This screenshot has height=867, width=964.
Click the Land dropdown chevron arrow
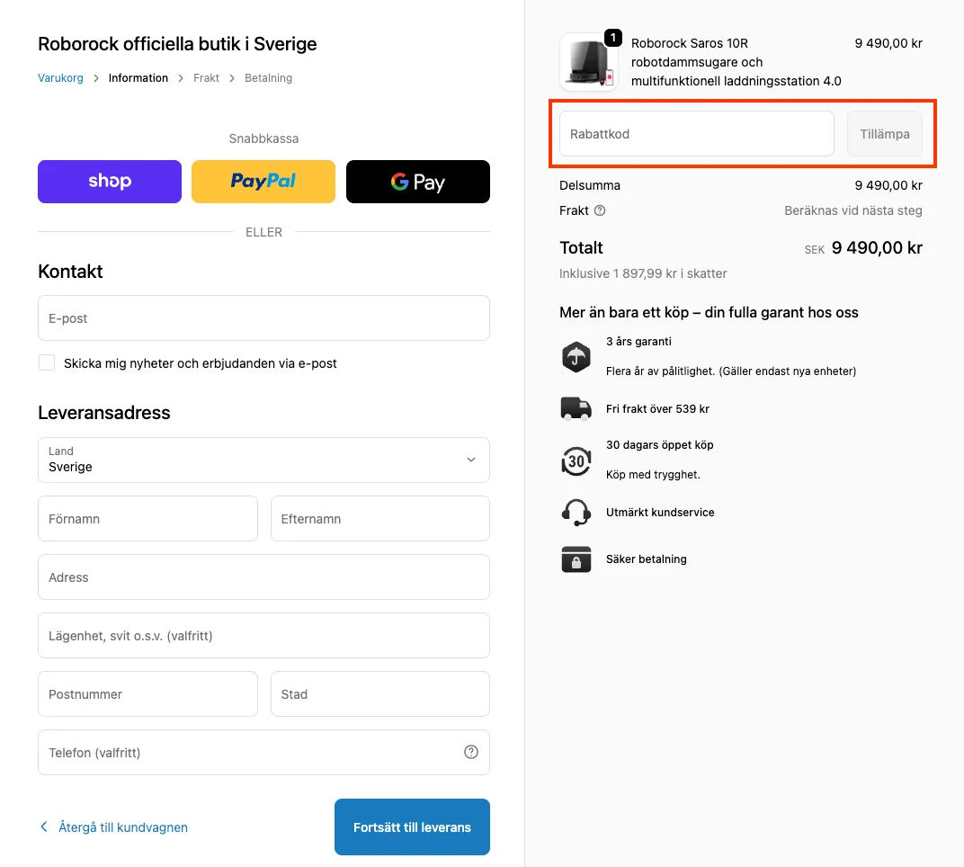coord(471,460)
